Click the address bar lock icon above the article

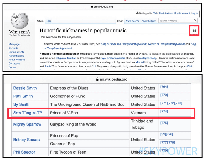92,6
